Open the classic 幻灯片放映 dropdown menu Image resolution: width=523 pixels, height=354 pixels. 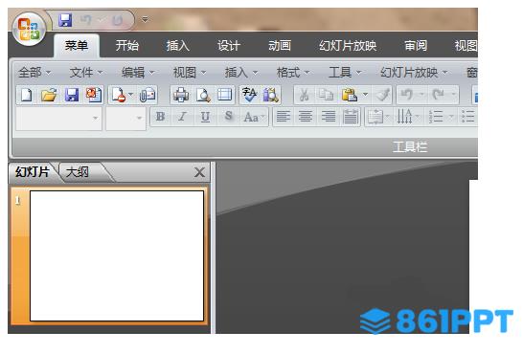click(x=414, y=73)
